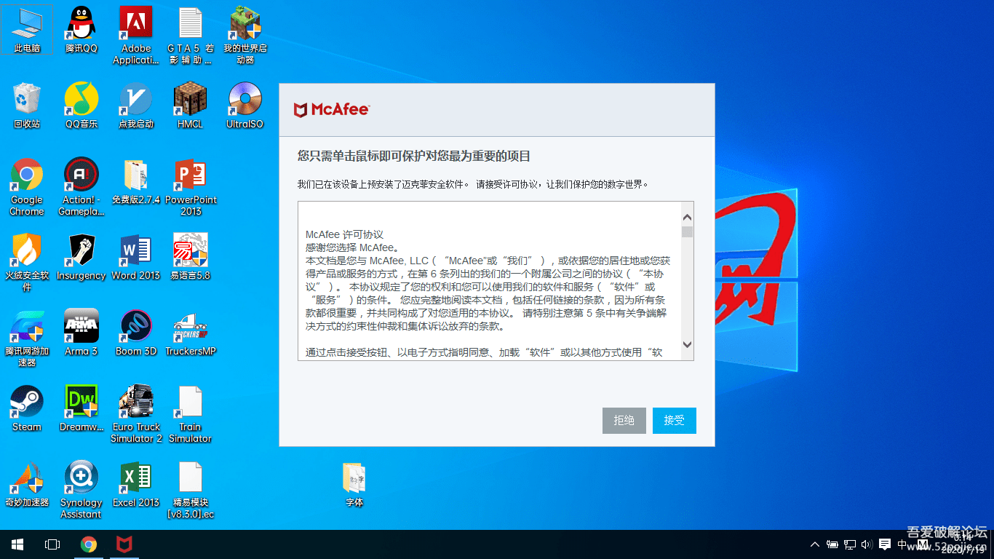Select the 腾讯网游加速器 desktop shortcut
Viewport: 994px width, 559px height.
pyautogui.click(x=27, y=338)
